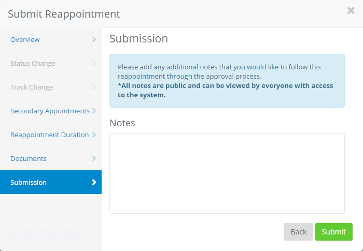Select the Track Change step

(x=32, y=87)
